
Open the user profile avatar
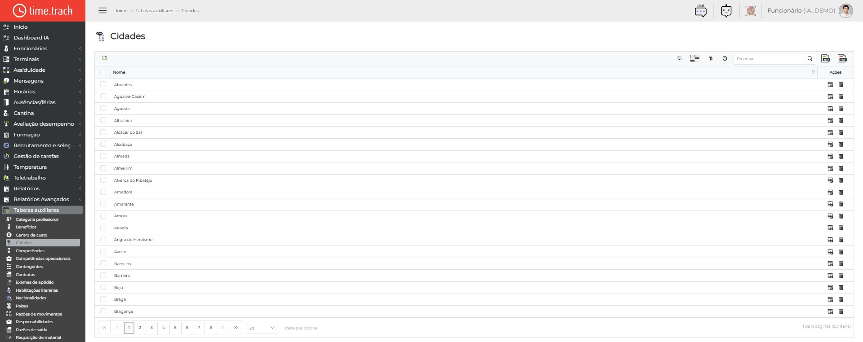coord(845,11)
